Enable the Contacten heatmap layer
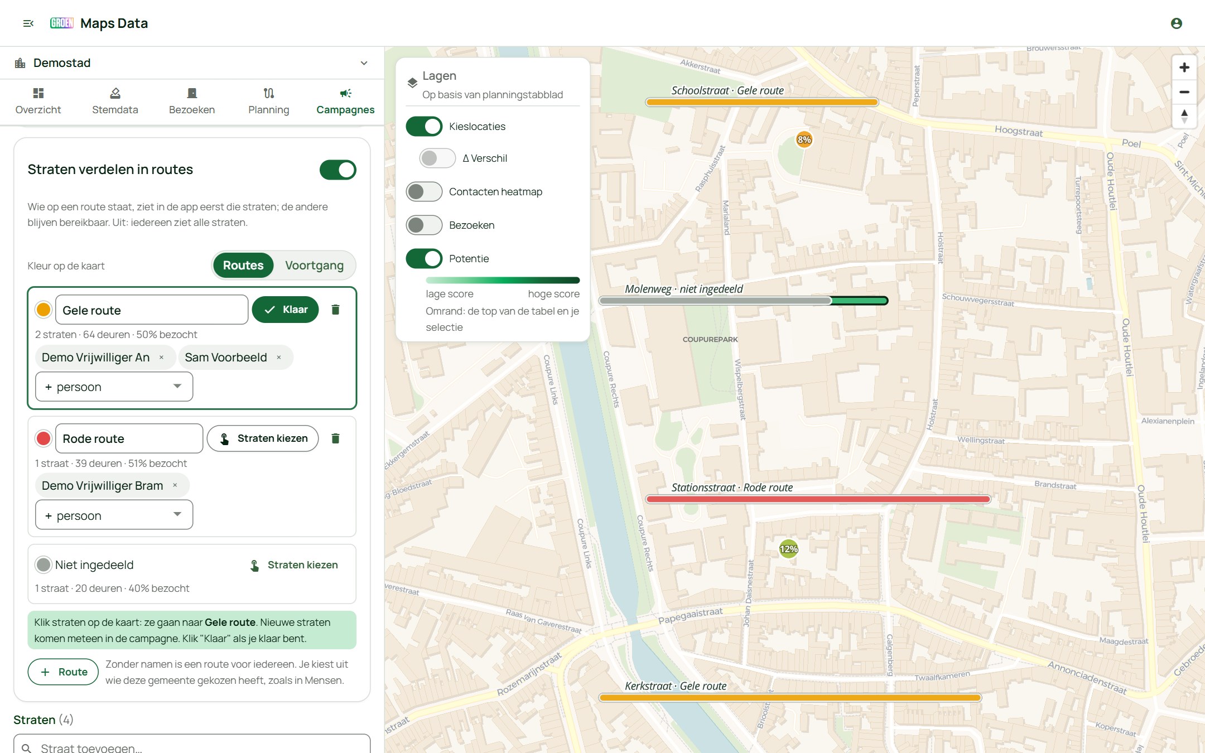Image resolution: width=1205 pixels, height=753 pixels. click(424, 192)
